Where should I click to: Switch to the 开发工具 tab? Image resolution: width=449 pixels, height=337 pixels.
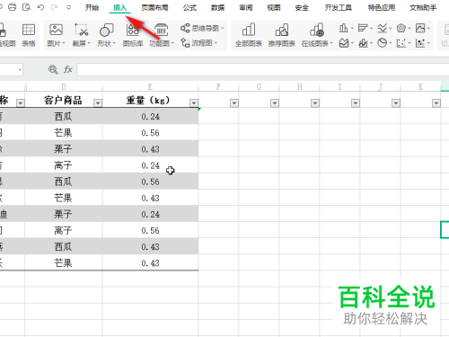pos(339,7)
